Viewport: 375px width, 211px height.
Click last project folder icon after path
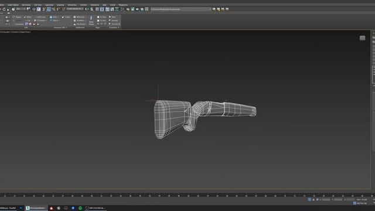[x=227, y=9]
